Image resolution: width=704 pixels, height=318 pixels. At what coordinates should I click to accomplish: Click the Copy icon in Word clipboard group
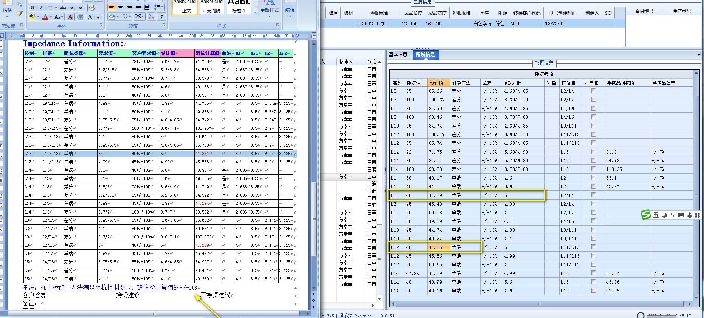tap(20, 5)
